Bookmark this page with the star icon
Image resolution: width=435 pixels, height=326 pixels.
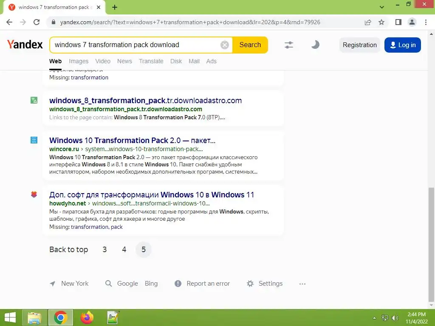pyautogui.click(x=381, y=22)
